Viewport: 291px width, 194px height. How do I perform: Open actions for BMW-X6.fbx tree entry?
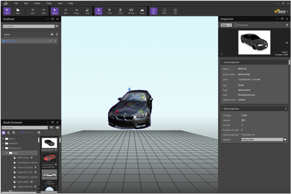[x=31, y=158]
